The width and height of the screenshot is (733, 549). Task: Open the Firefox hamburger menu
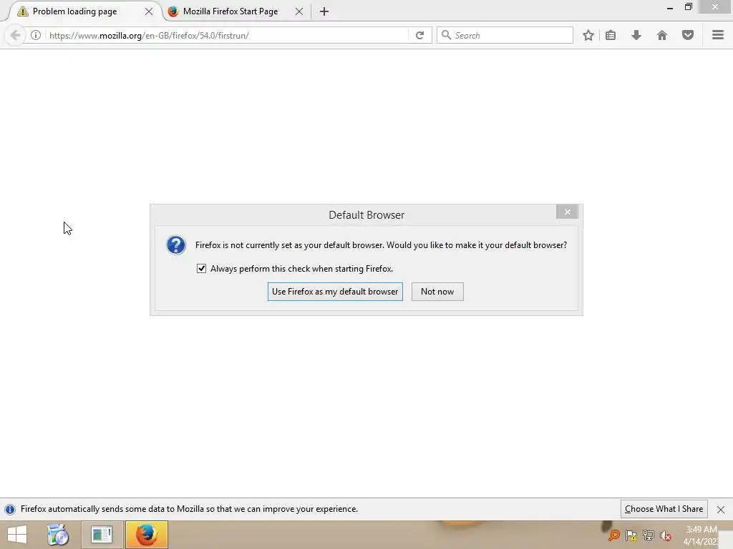[x=718, y=35]
